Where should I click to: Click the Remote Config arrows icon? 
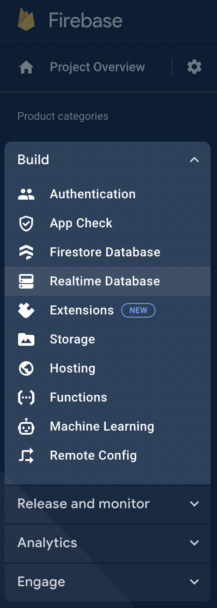26,456
